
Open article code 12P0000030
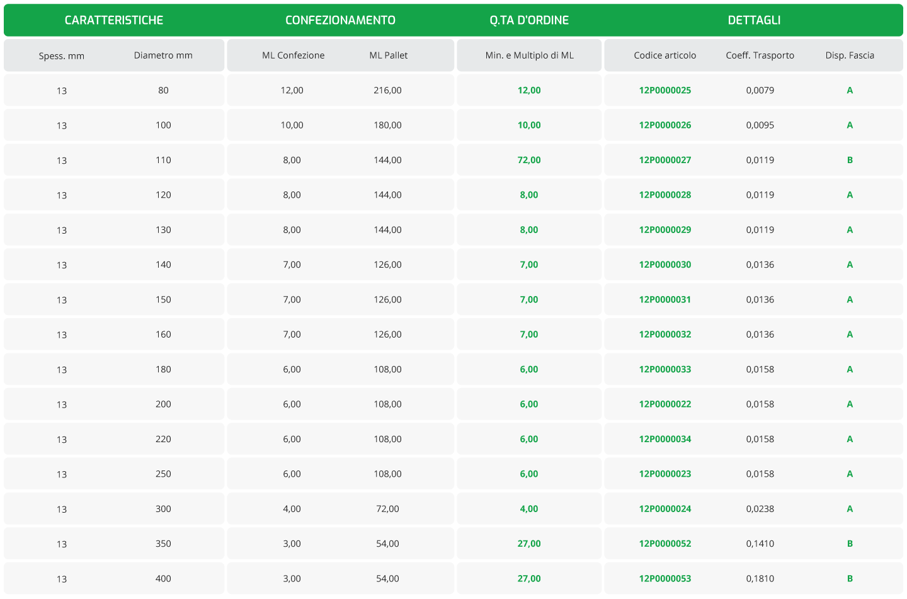coord(665,265)
